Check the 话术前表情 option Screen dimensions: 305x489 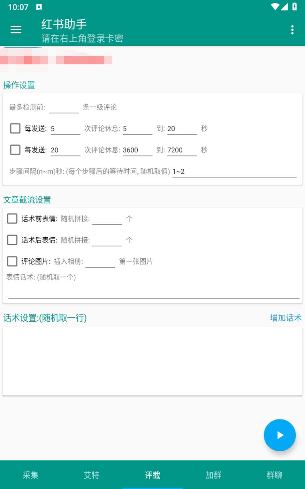coord(12,218)
